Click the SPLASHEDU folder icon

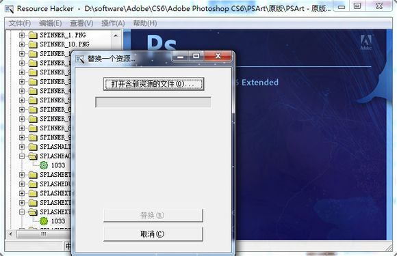coord(33,184)
